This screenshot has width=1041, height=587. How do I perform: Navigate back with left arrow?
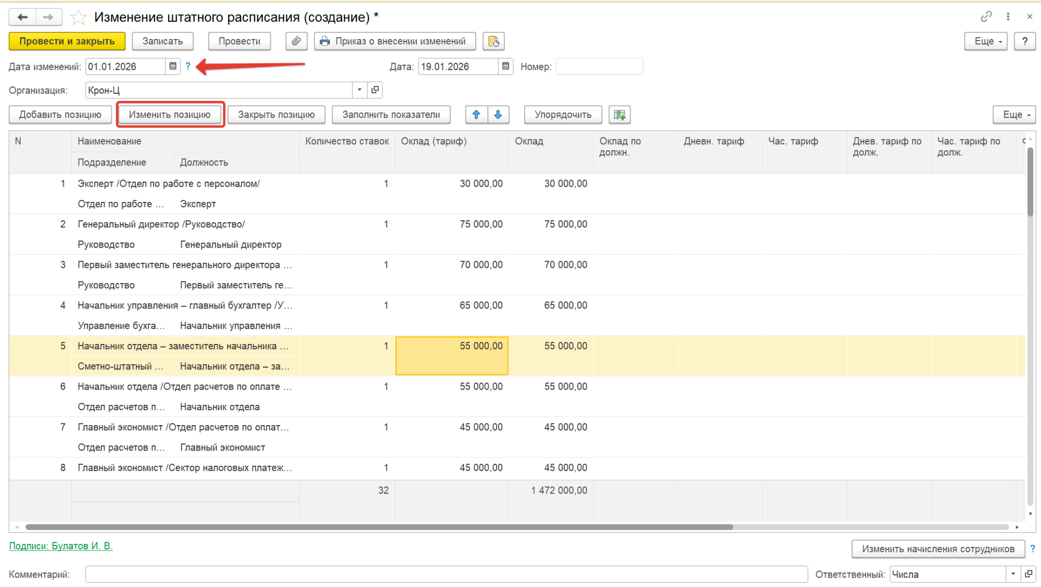tap(22, 17)
